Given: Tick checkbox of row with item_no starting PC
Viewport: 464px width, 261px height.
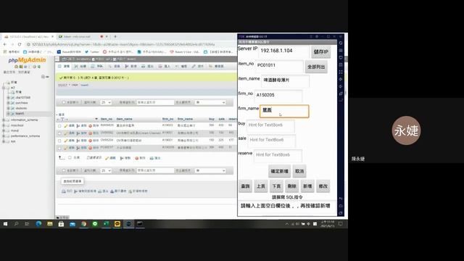Looking at the screenshot, I should (59, 148).
